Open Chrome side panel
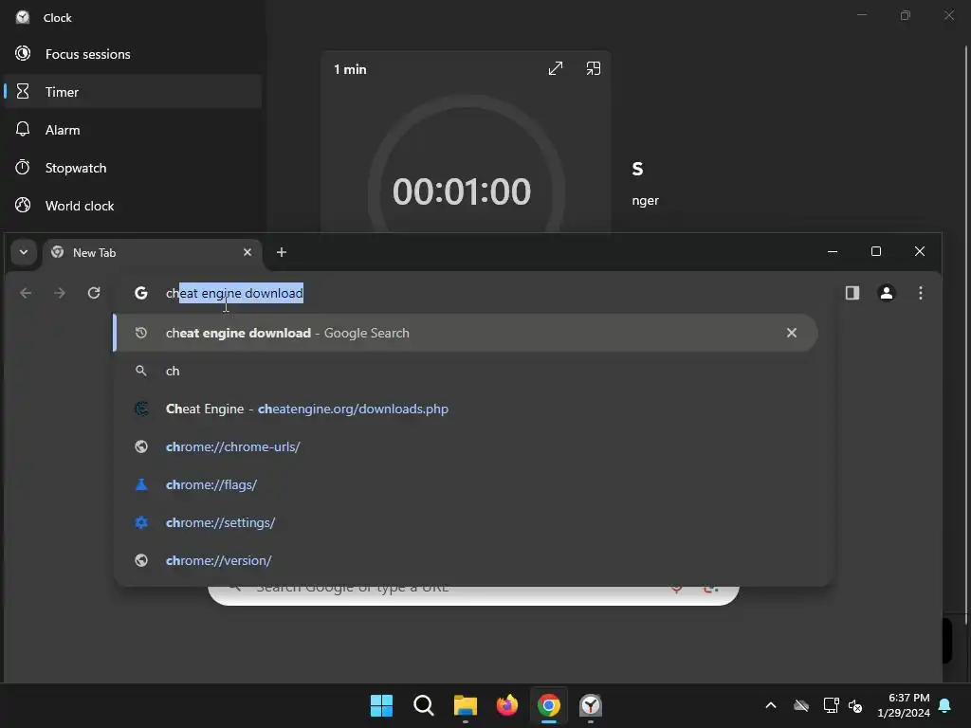This screenshot has height=728, width=971. (852, 293)
